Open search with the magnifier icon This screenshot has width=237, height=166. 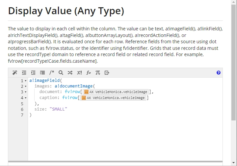(x=61, y=73)
